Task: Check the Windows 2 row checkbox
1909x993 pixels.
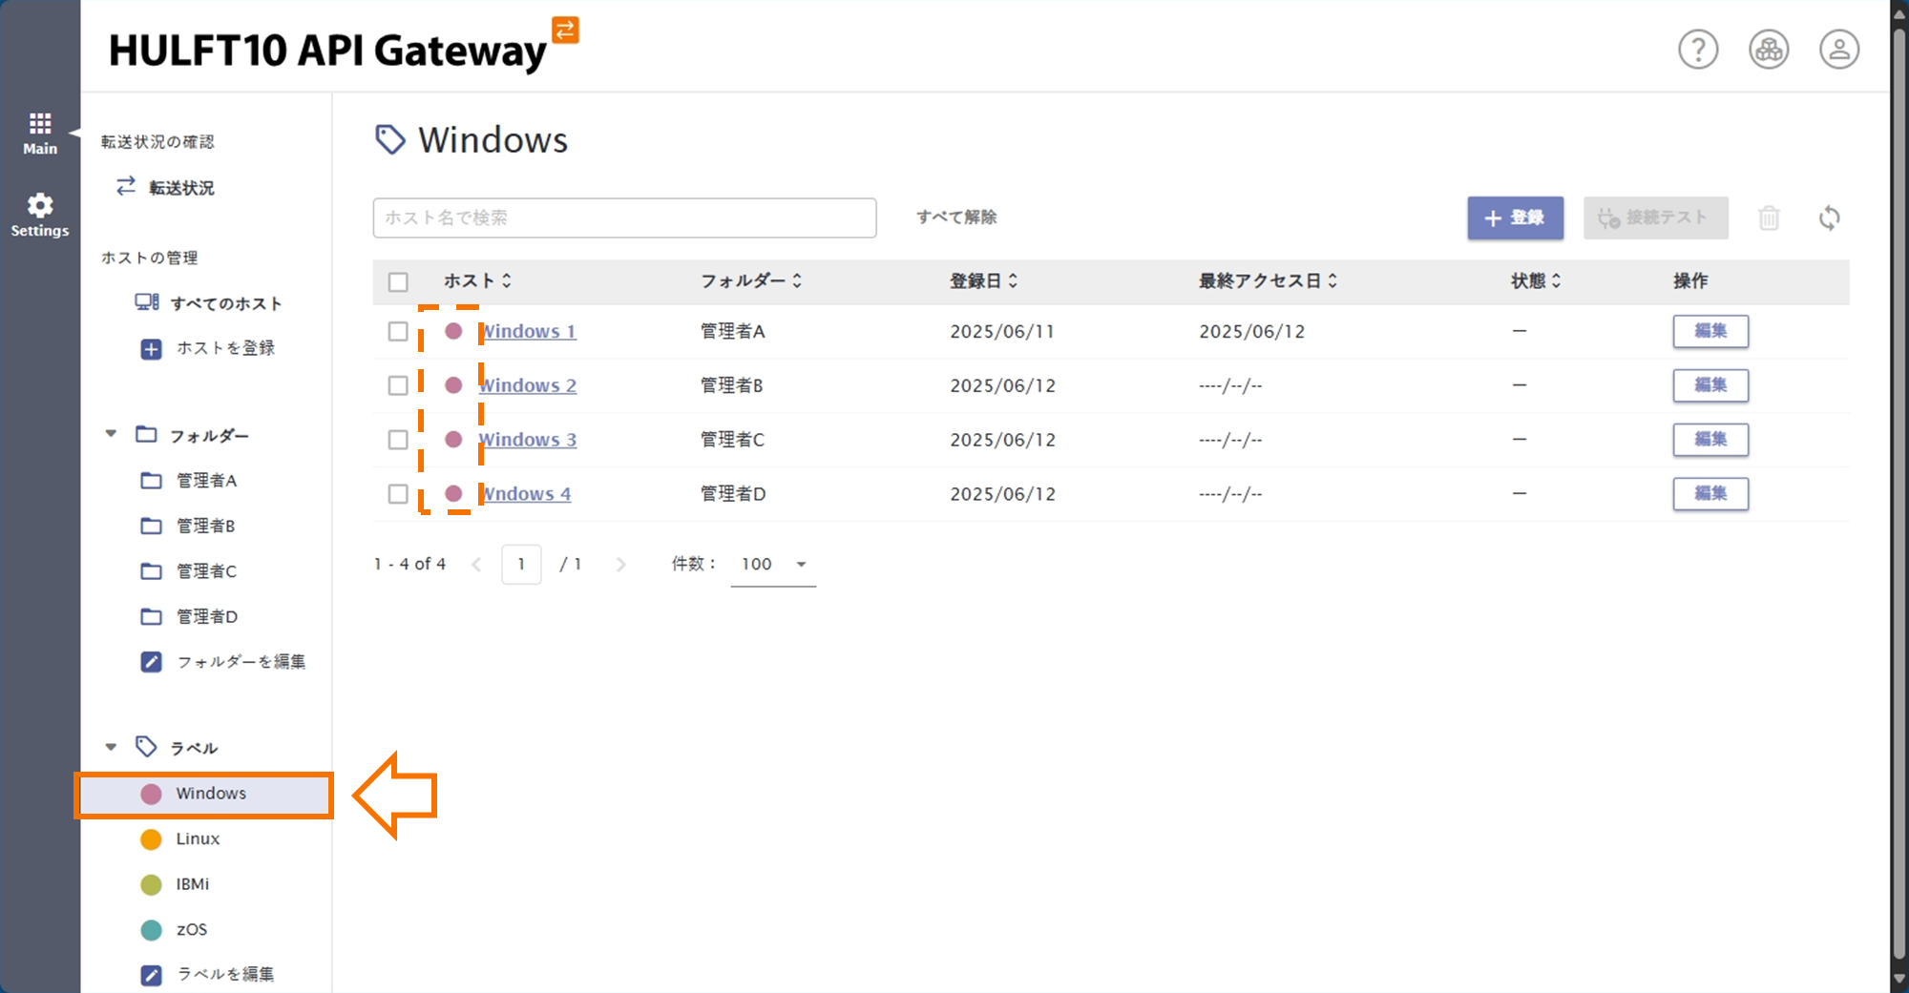Action: 398,385
